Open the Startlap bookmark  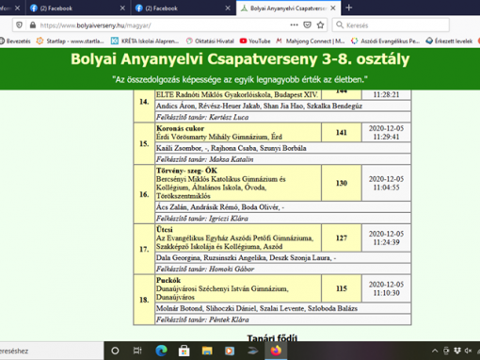(x=70, y=41)
